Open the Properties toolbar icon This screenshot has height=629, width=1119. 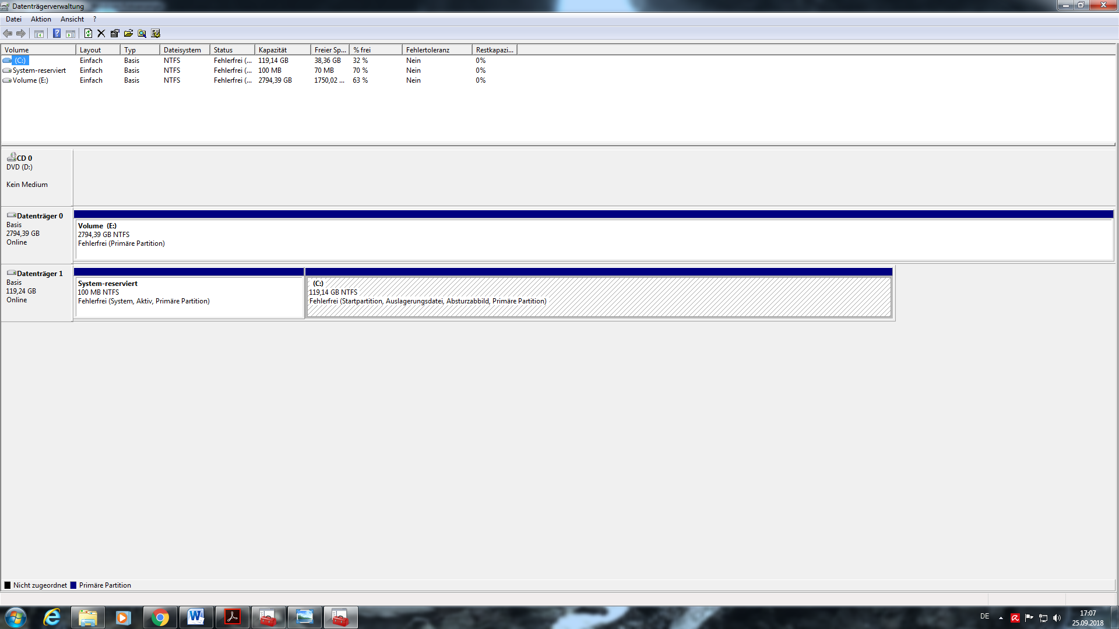coord(115,33)
